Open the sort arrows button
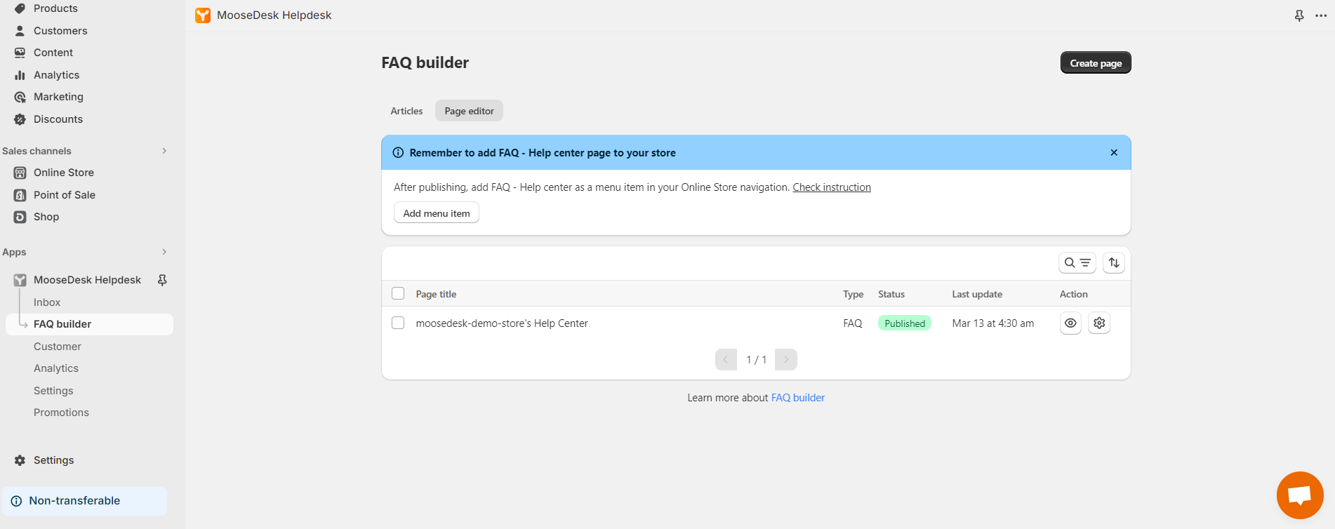Image resolution: width=1335 pixels, height=529 pixels. [x=1114, y=263]
